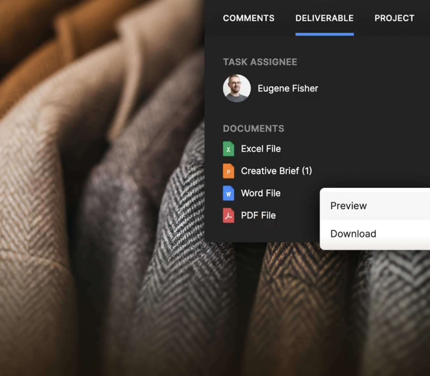Switch to the PROJECT tab

[394, 18]
